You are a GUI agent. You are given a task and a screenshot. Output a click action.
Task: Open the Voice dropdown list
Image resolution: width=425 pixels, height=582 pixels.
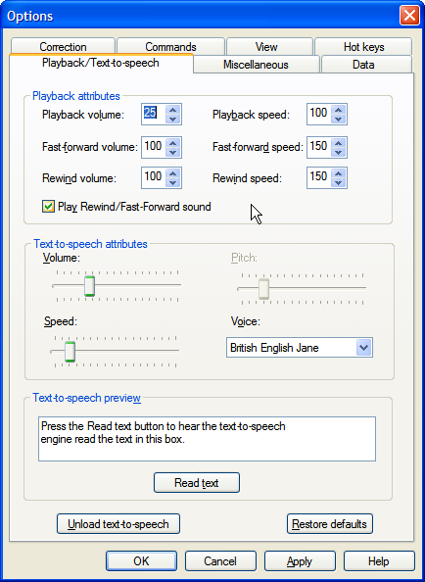click(x=364, y=348)
